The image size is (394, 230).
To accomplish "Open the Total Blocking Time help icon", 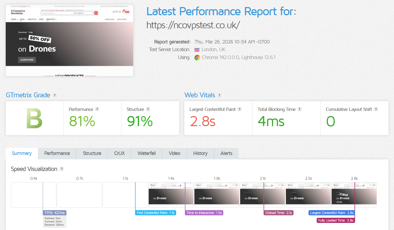I will pos(300,109).
